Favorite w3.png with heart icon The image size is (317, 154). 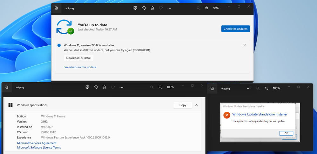point(161,8)
